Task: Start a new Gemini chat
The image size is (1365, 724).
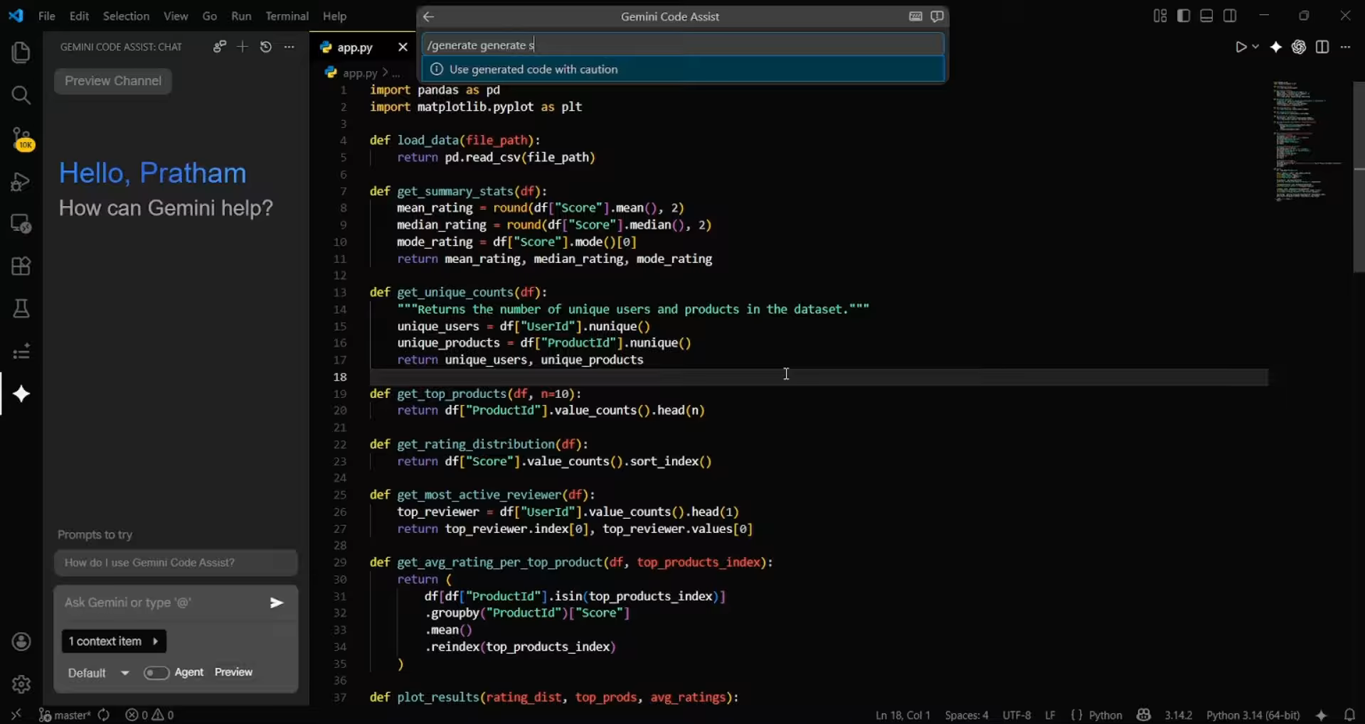Action: 243,47
